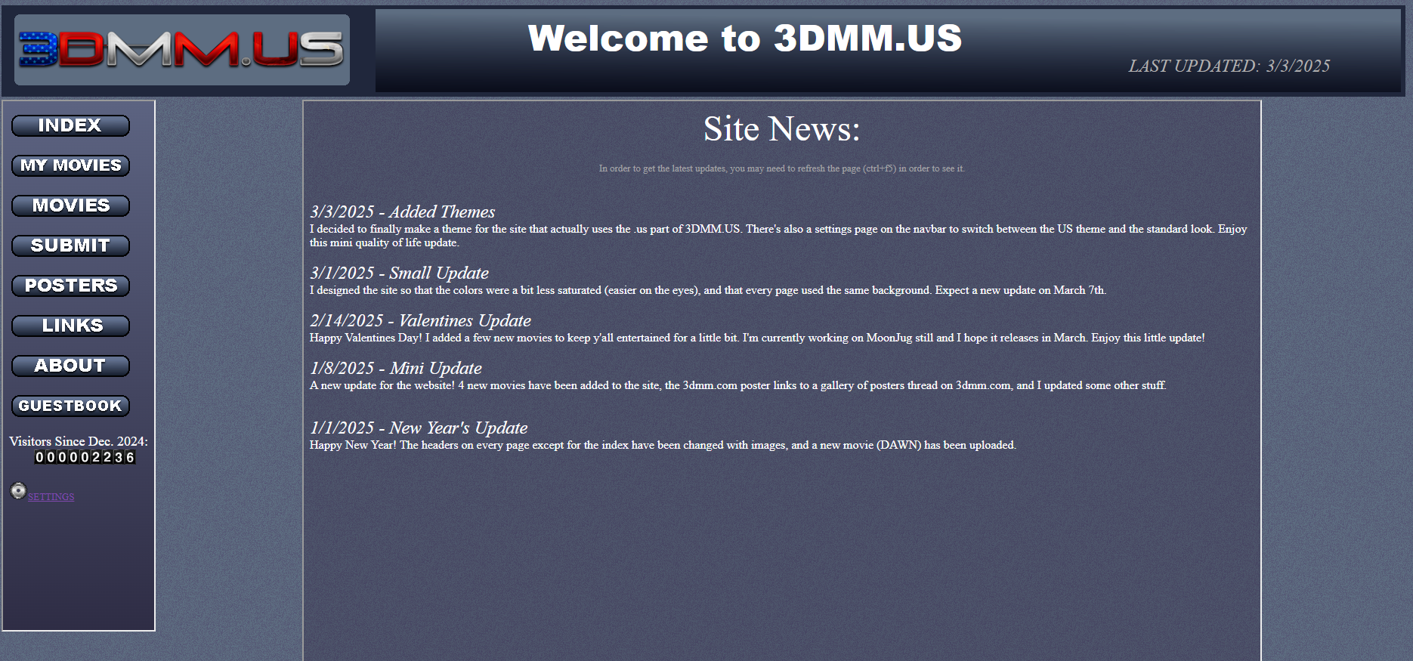This screenshot has width=1413, height=661.
Task: Open the MY MOVIES page
Action: pos(70,165)
